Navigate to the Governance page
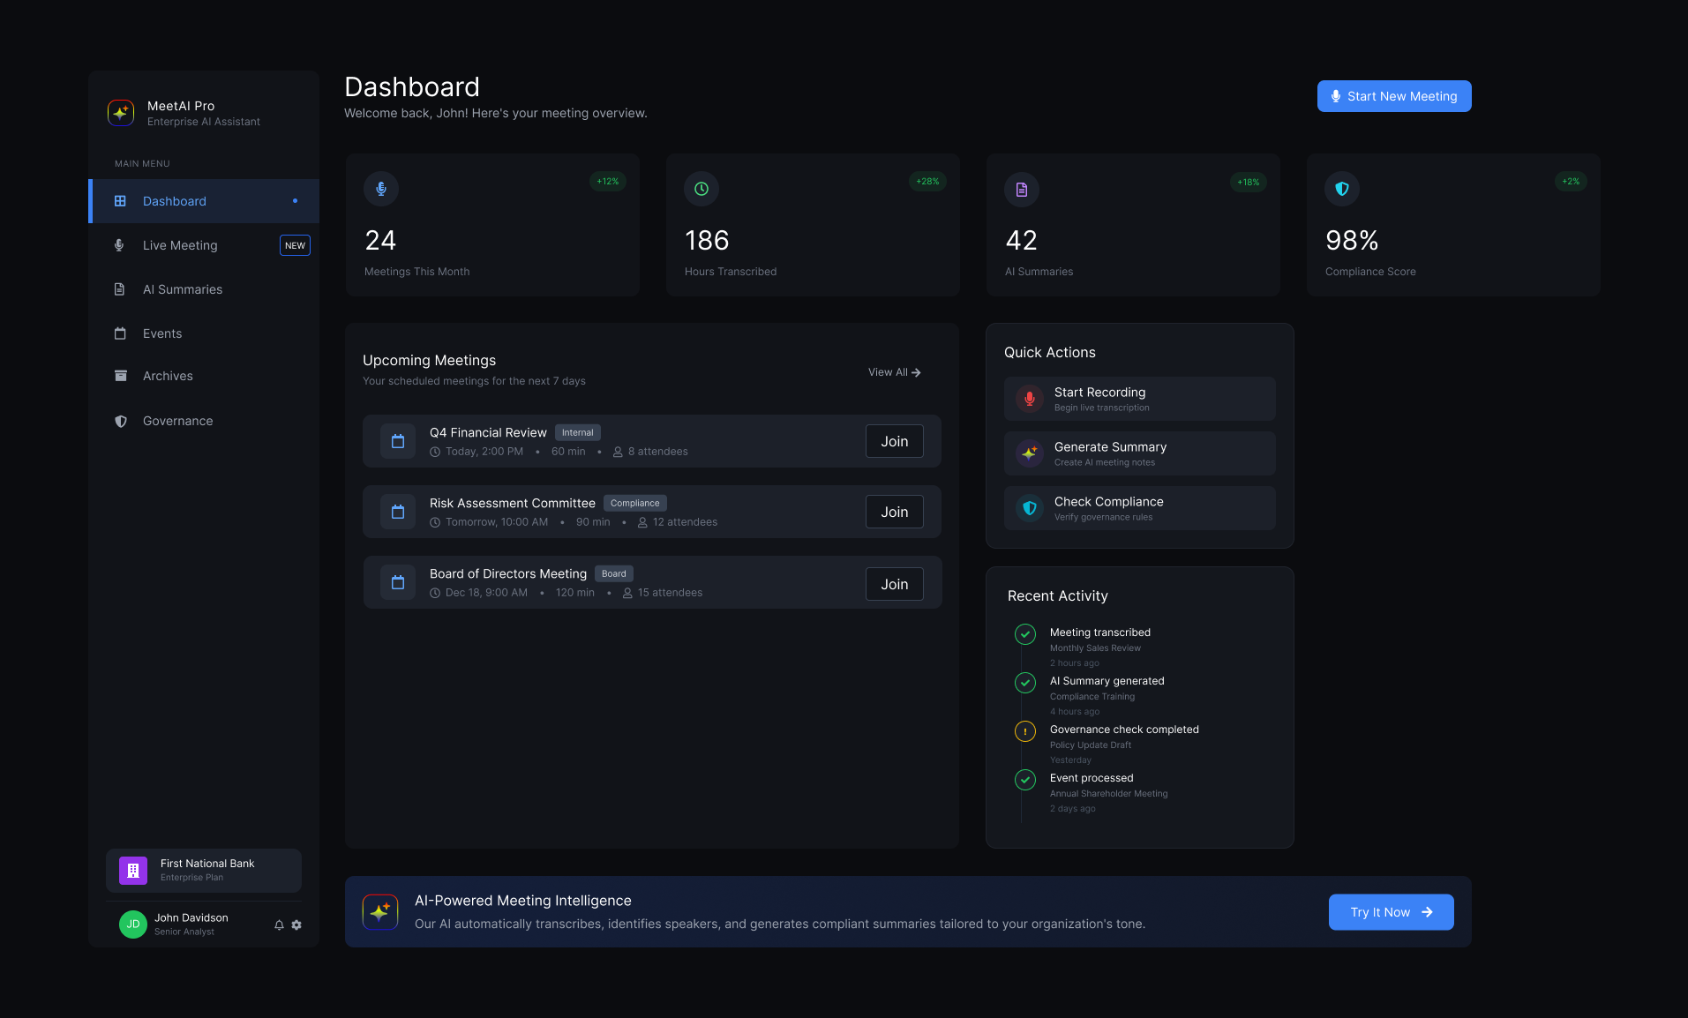This screenshot has height=1018, width=1688. [176, 421]
